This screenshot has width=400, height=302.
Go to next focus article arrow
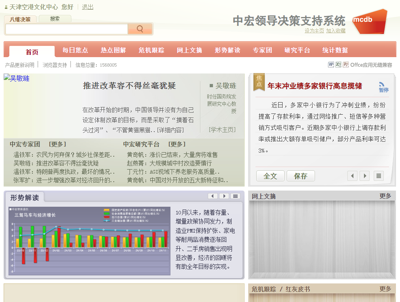[x=364, y=176]
